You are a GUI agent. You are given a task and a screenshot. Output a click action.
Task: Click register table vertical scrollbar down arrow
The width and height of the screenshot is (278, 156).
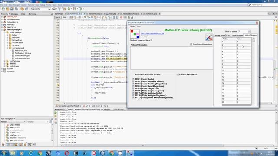pos(254,104)
